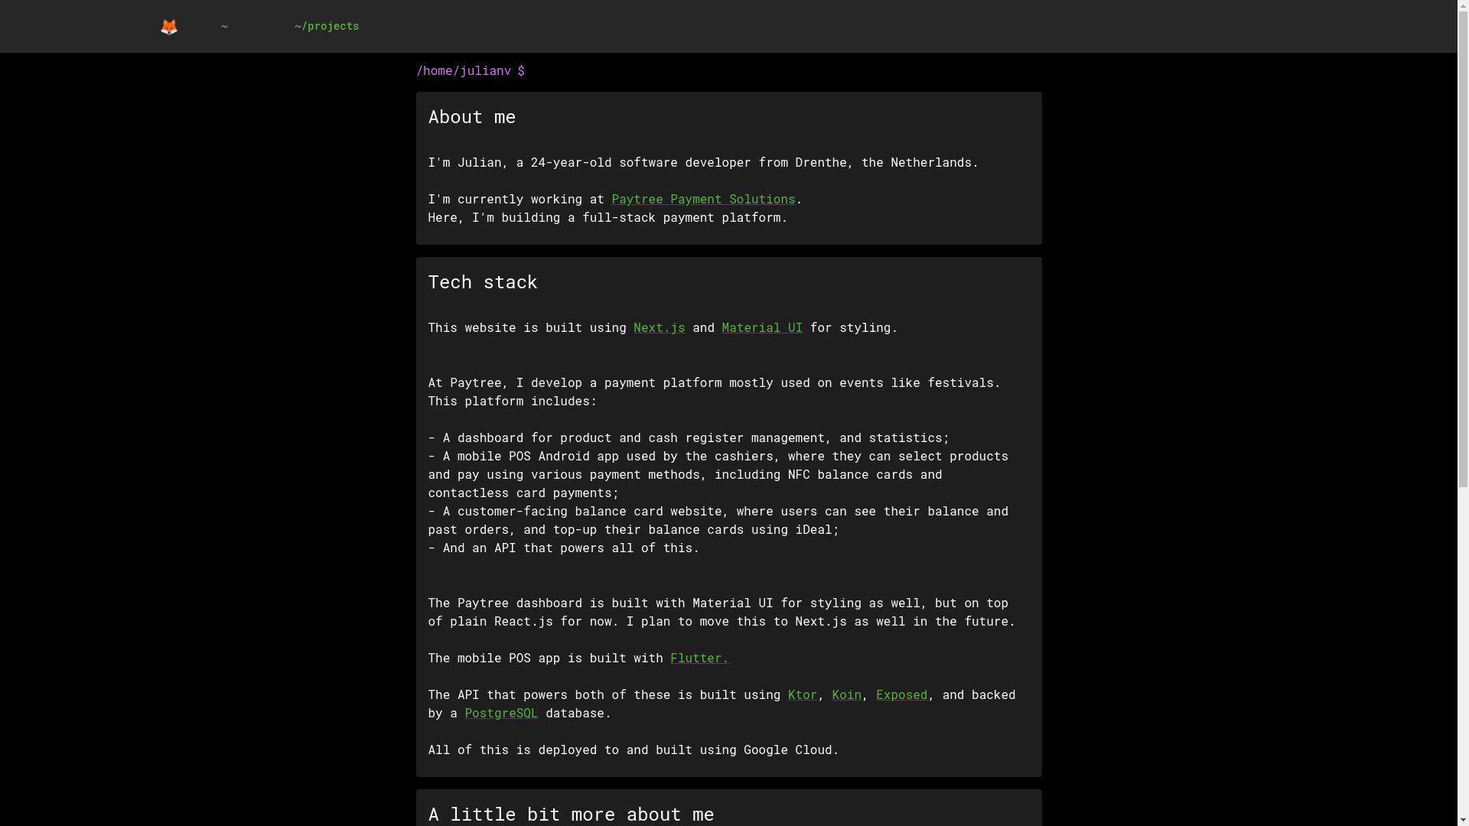Visit Paytree Payment Solutions link
This screenshot has height=826, width=1469.
click(x=703, y=199)
